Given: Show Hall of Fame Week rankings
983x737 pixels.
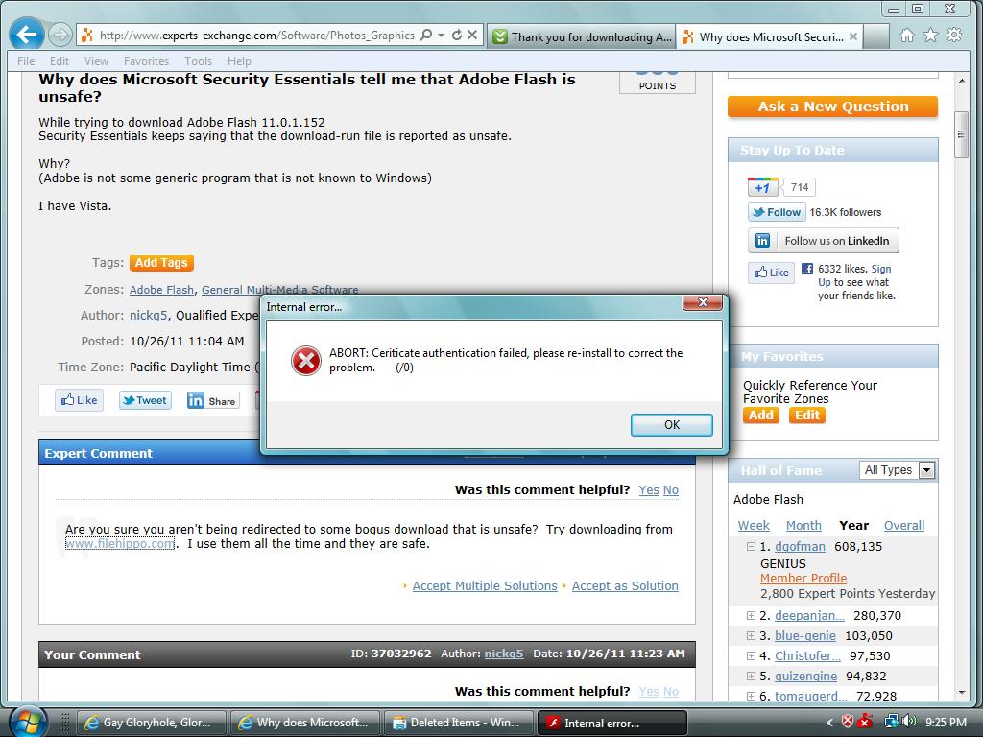Looking at the screenshot, I should 754,526.
